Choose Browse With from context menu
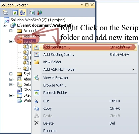 [84, 85]
